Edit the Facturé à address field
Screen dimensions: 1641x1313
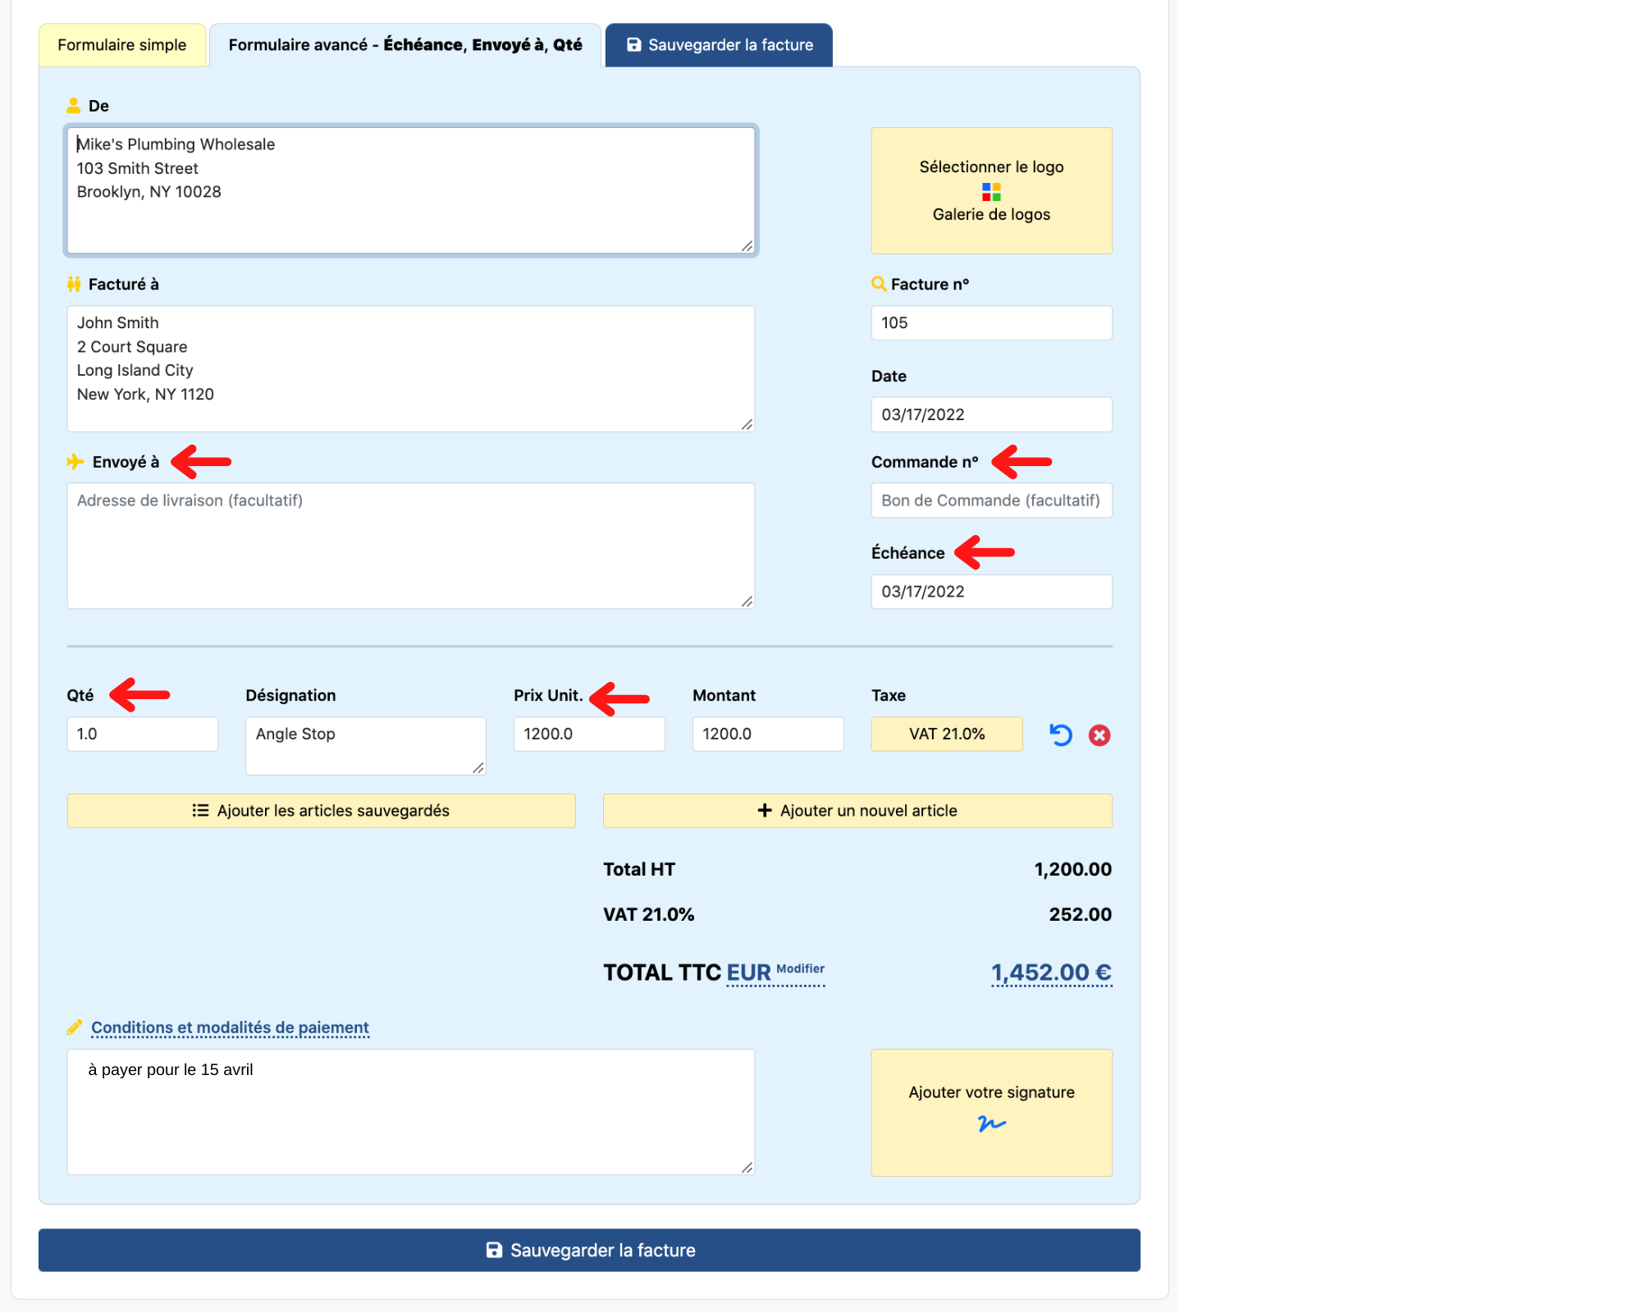tap(411, 368)
